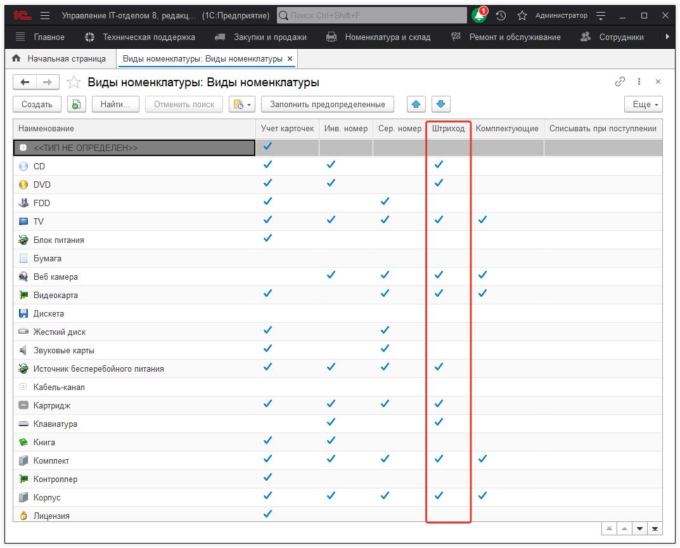The width and height of the screenshot is (680, 548).
Task: Expand more sections arrow in top menu
Action: tap(667, 37)
